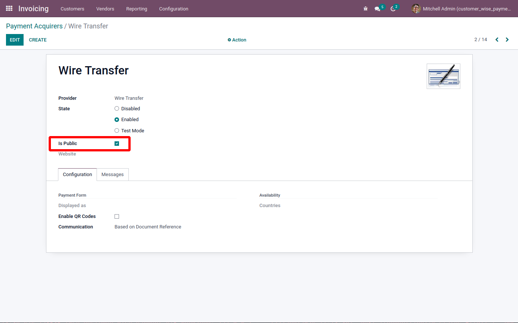Toggle the Enable QR Codes checkbox
The image size is (518, 323).
coord(117,216)
